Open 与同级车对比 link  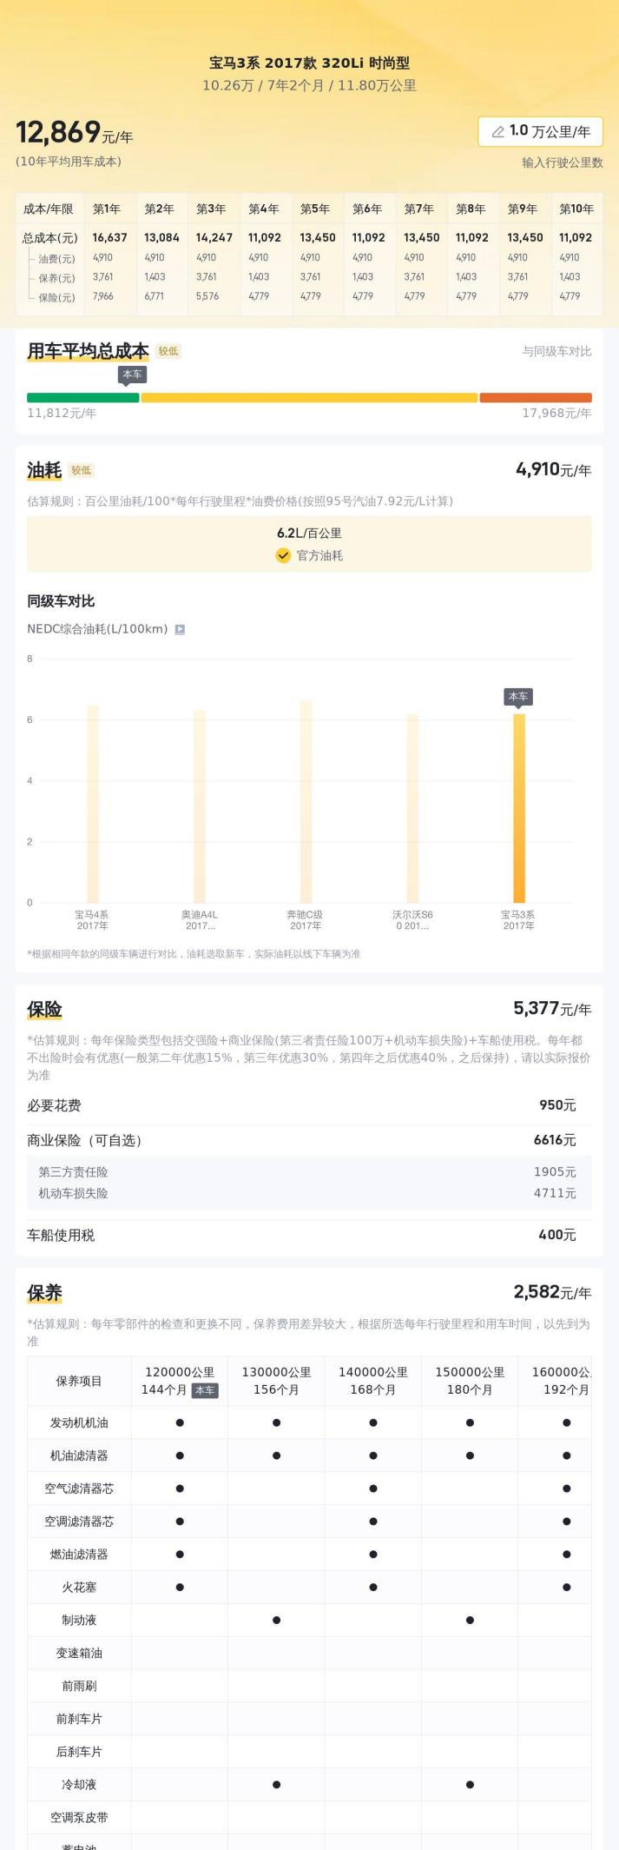click(x=556, y=351)
